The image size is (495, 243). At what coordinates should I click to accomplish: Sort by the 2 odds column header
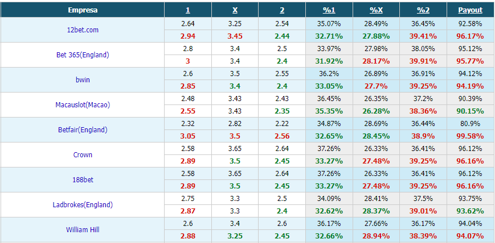(282, 10)
